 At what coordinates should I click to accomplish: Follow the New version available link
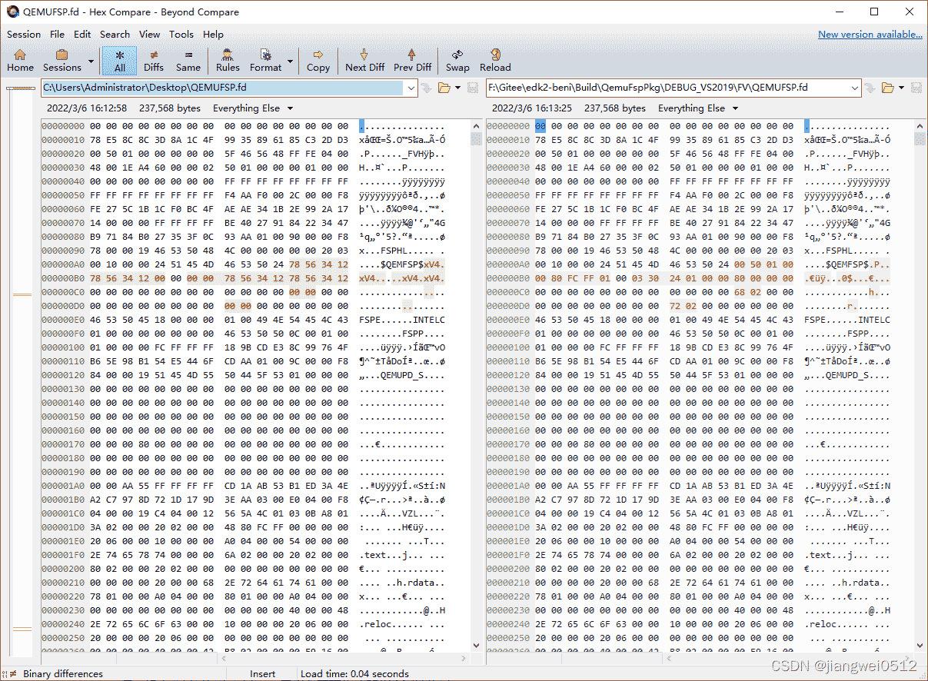click(x=870, y=34)
